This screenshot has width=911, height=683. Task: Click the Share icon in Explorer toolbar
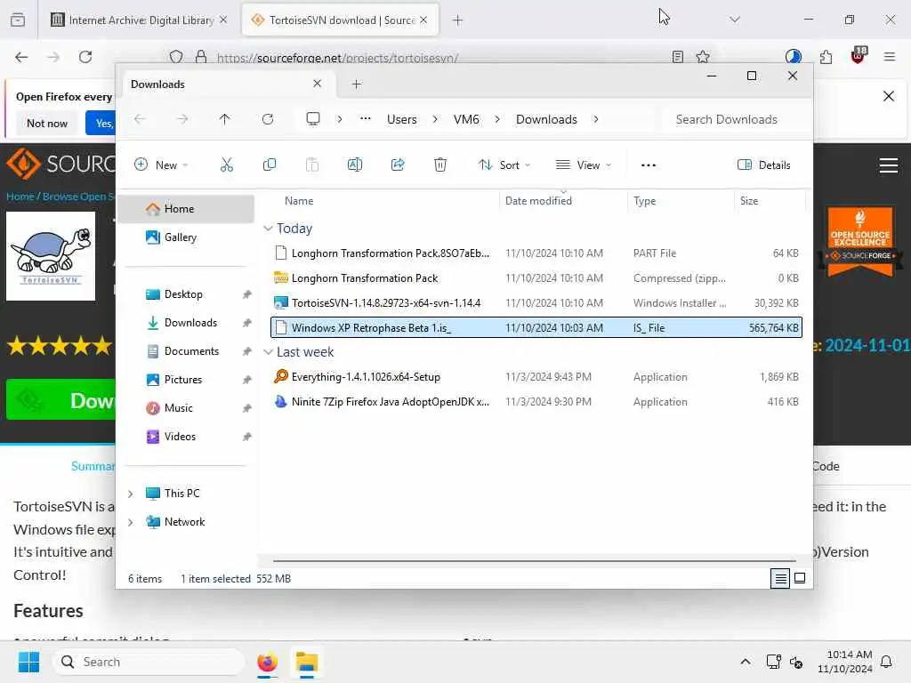tap(398, 165)
